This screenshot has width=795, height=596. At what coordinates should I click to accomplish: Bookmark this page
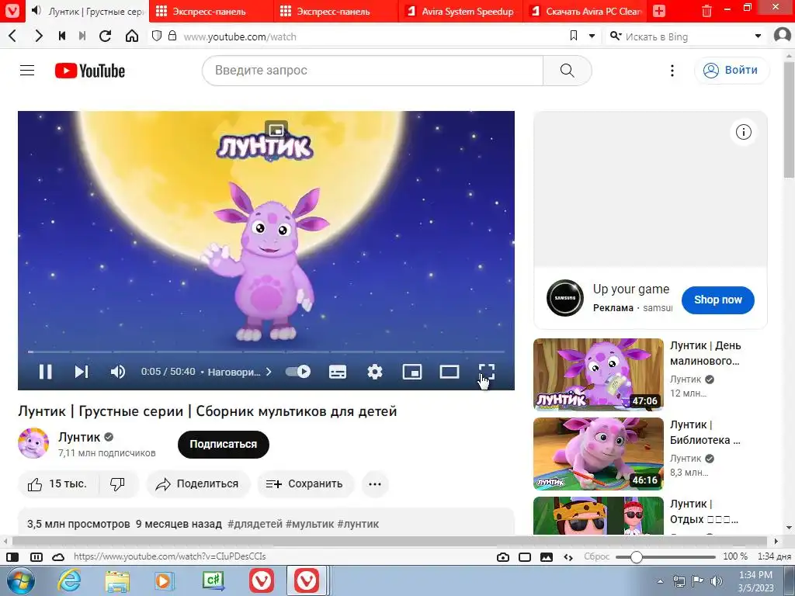[574, 36]
